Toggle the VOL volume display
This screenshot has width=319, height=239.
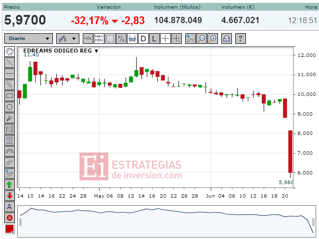pyautogui.click(x=88, y=39)
